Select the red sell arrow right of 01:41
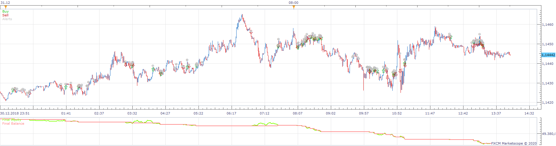556x146 pixels. [71, 86]
